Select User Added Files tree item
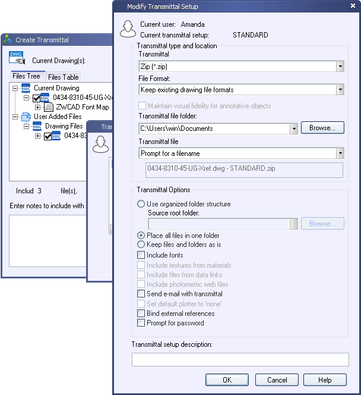 click(58, 117)
